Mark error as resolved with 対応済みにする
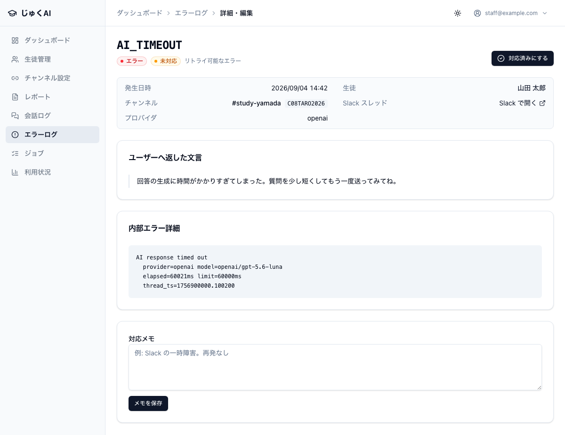This screenshot has height=435, width=565. coord(523,58)
